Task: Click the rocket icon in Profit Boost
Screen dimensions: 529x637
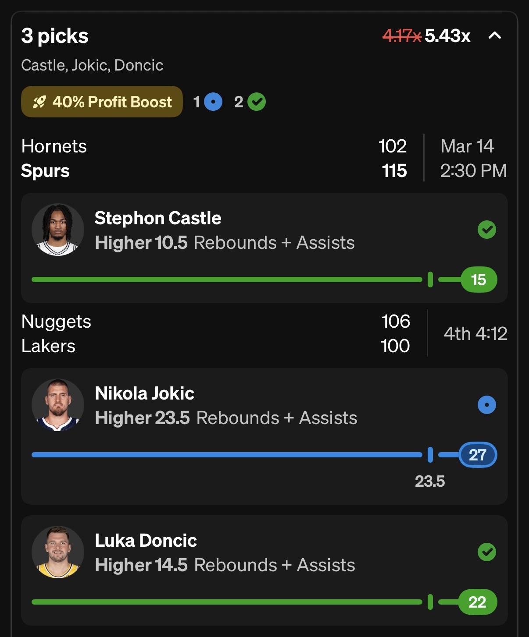Action: pyautogui.click(x=39, y=102)
